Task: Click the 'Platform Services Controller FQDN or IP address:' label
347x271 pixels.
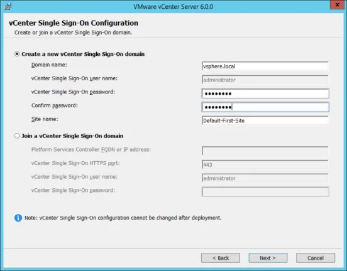Action: tap(91, 149)
